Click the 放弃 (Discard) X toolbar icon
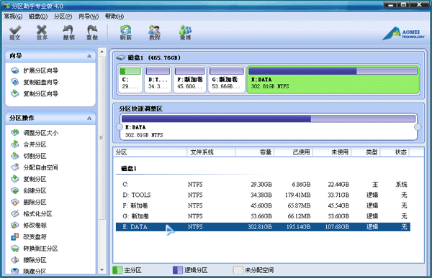 [x=42, y=33]
